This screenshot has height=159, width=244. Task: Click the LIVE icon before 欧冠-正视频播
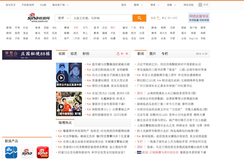(139, 152)
